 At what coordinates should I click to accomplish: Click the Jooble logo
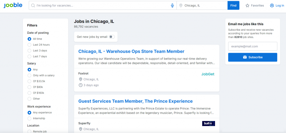13,5
